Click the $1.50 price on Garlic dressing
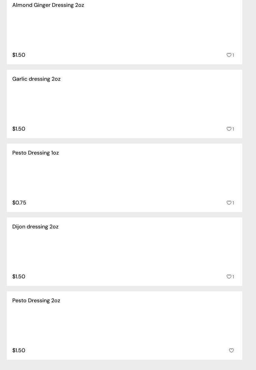The height and width of the screenshot is (370, 256). pos(19,129)
